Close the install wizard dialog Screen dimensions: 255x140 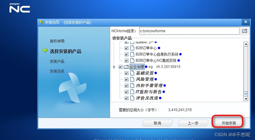click(x=246, y=22)
